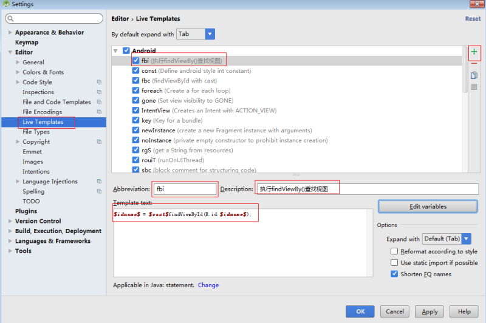Disable Shorten FQ names checkbox

pyautogui.click(x=394, y=274)
